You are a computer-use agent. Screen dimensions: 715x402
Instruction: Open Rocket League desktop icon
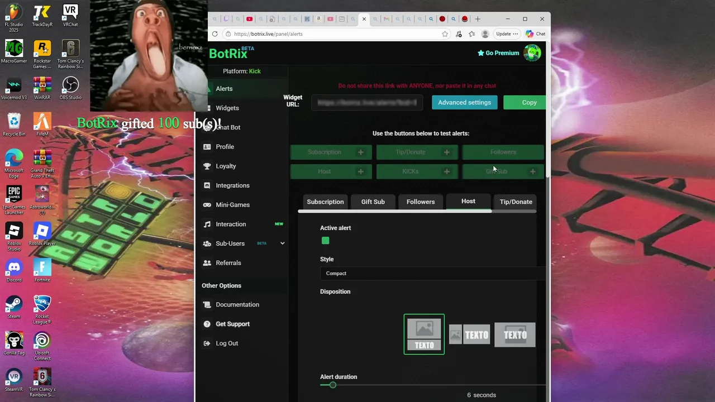[x=42, y=309]
